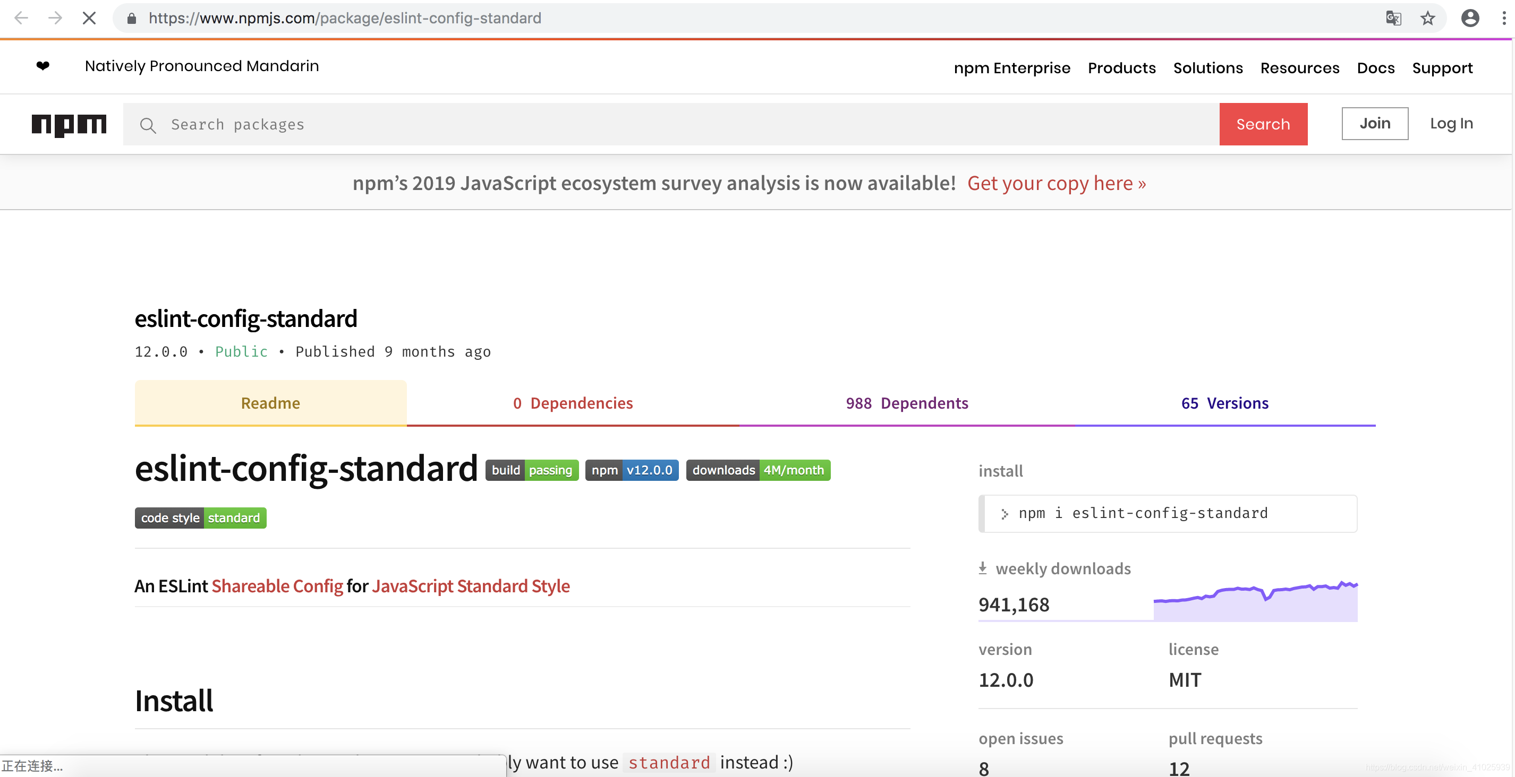1515x777 pixels.
Task: Open the translate page icon
Action: tap(1393, 18)
